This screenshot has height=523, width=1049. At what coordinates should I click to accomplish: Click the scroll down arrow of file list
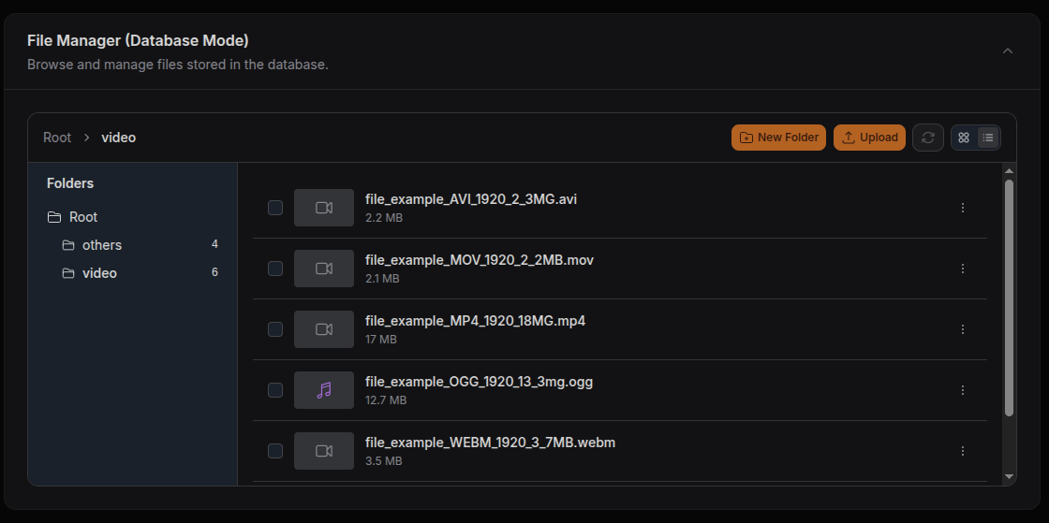[x=1009, y=476]
